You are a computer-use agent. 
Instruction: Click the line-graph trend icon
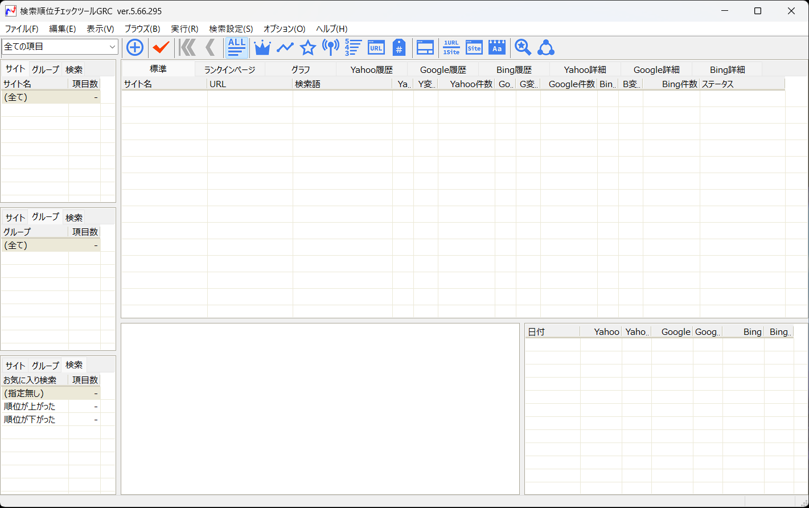click(285, 48)
